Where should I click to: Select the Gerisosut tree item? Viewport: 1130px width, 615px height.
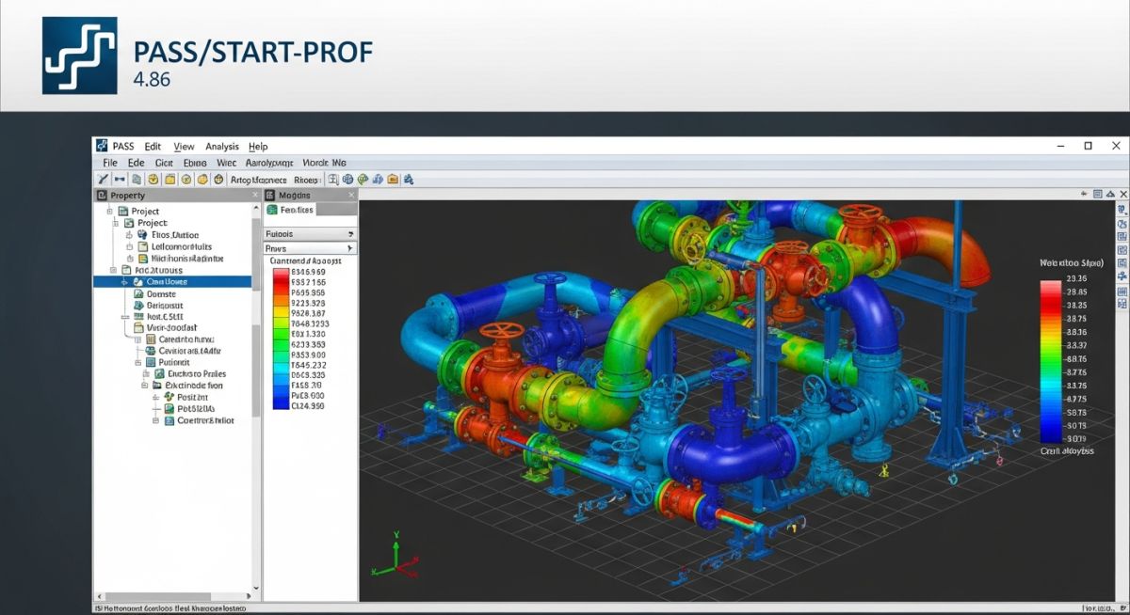(x=165, y=306)
